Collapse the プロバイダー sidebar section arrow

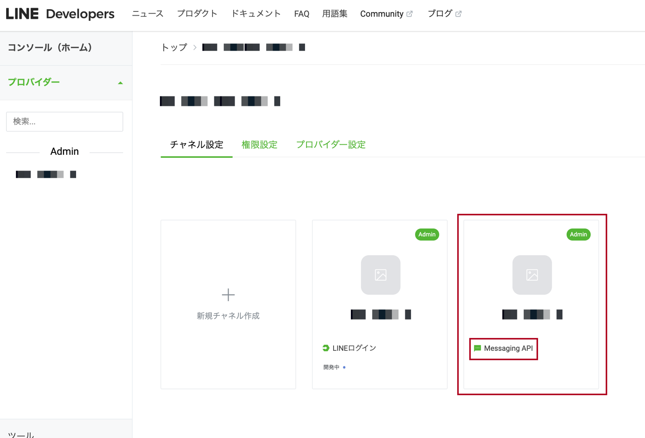120,83
